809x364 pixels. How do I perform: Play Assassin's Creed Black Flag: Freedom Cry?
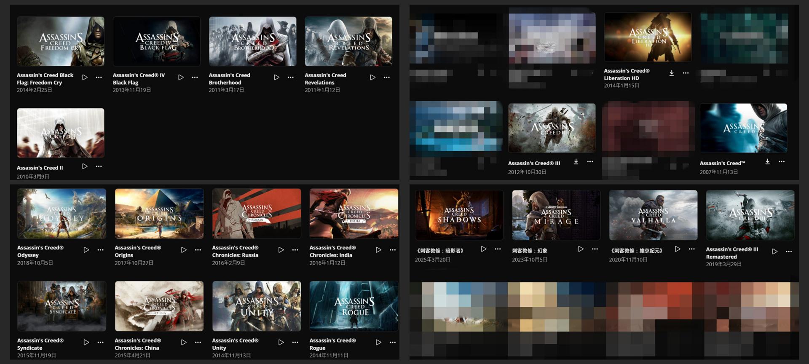pos(85,78)
